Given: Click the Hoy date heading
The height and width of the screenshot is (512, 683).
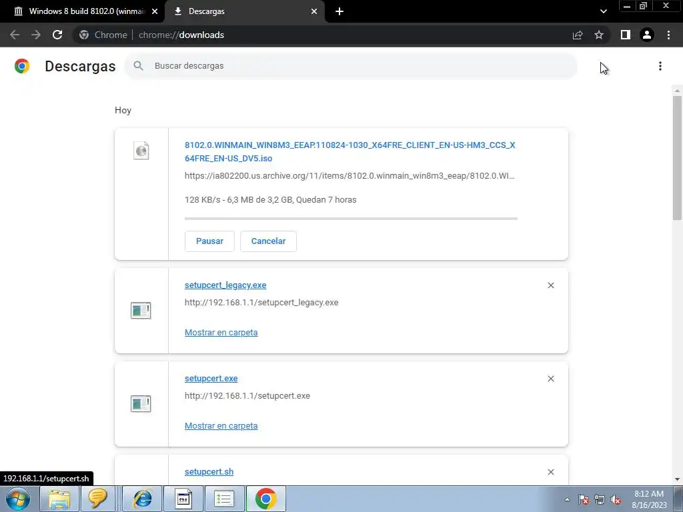Looking at the screenshot, I should tap(123, 110).
